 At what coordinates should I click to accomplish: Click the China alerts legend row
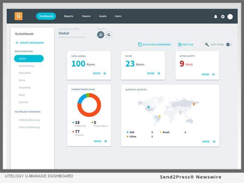point(140,137)
